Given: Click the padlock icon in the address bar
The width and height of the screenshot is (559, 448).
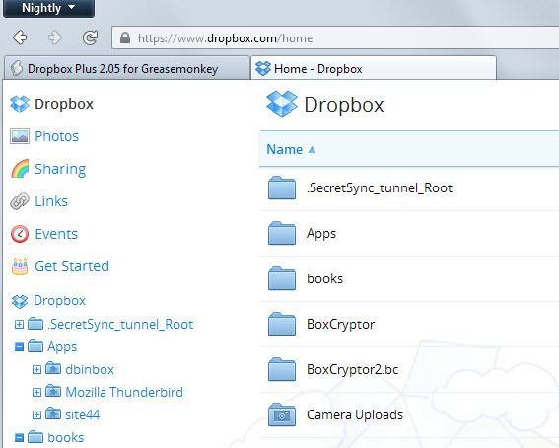Looking at the screenshot, I should pos(125,37).
